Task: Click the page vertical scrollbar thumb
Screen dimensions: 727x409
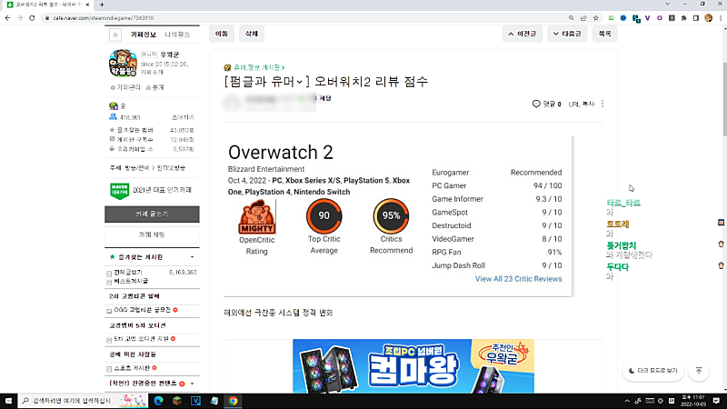Action: [723, 97]
